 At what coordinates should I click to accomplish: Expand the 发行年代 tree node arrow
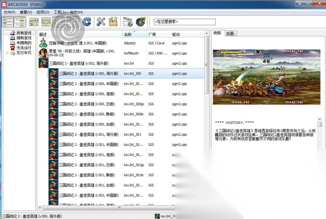click(x=7, y=53)
